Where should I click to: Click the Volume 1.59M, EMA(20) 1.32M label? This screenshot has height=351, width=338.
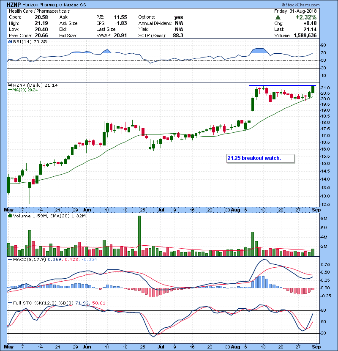[49, 216]
